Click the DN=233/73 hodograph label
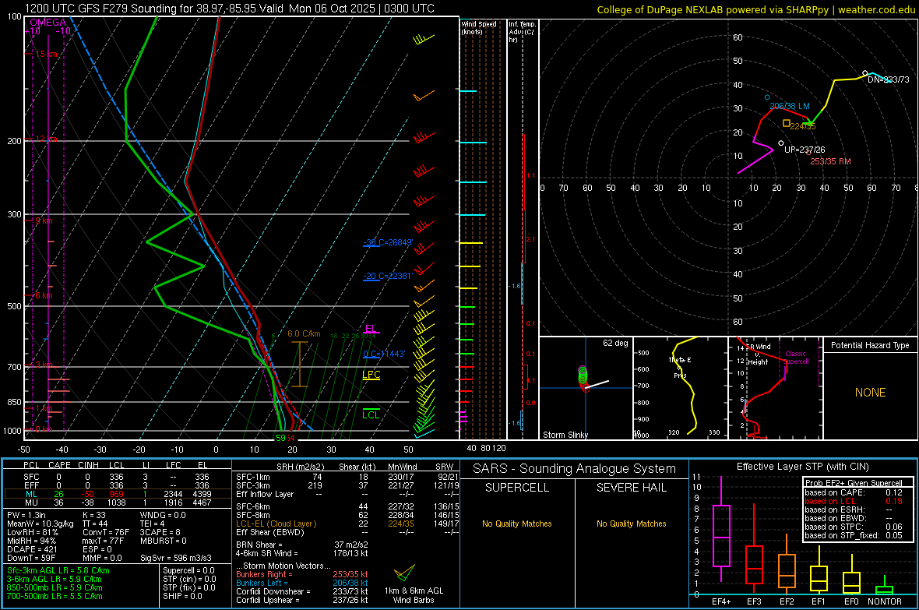 coord(889,79)
